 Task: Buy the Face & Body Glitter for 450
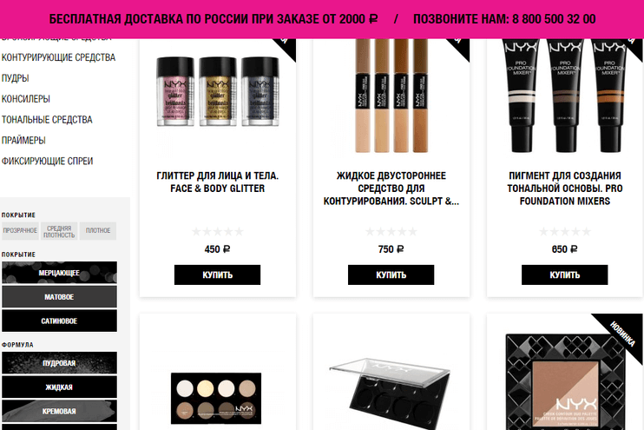pyautogui.click(x=217, y=275)
